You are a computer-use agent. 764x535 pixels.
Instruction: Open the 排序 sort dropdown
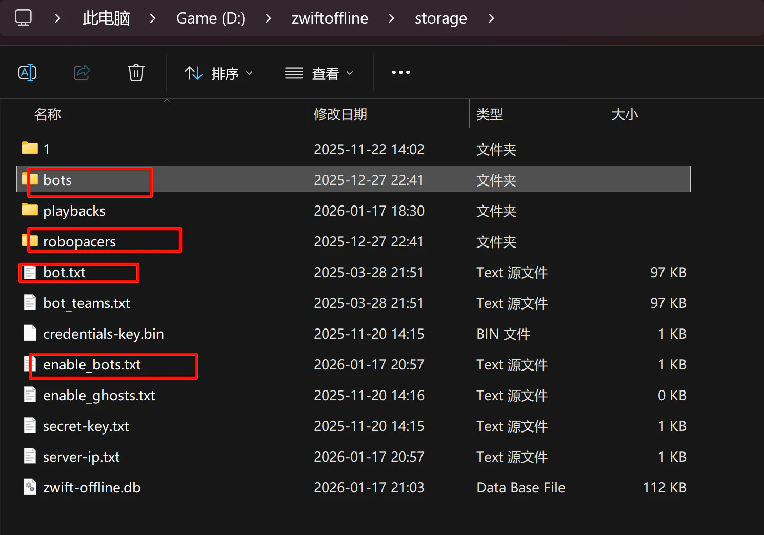point(219,73)
